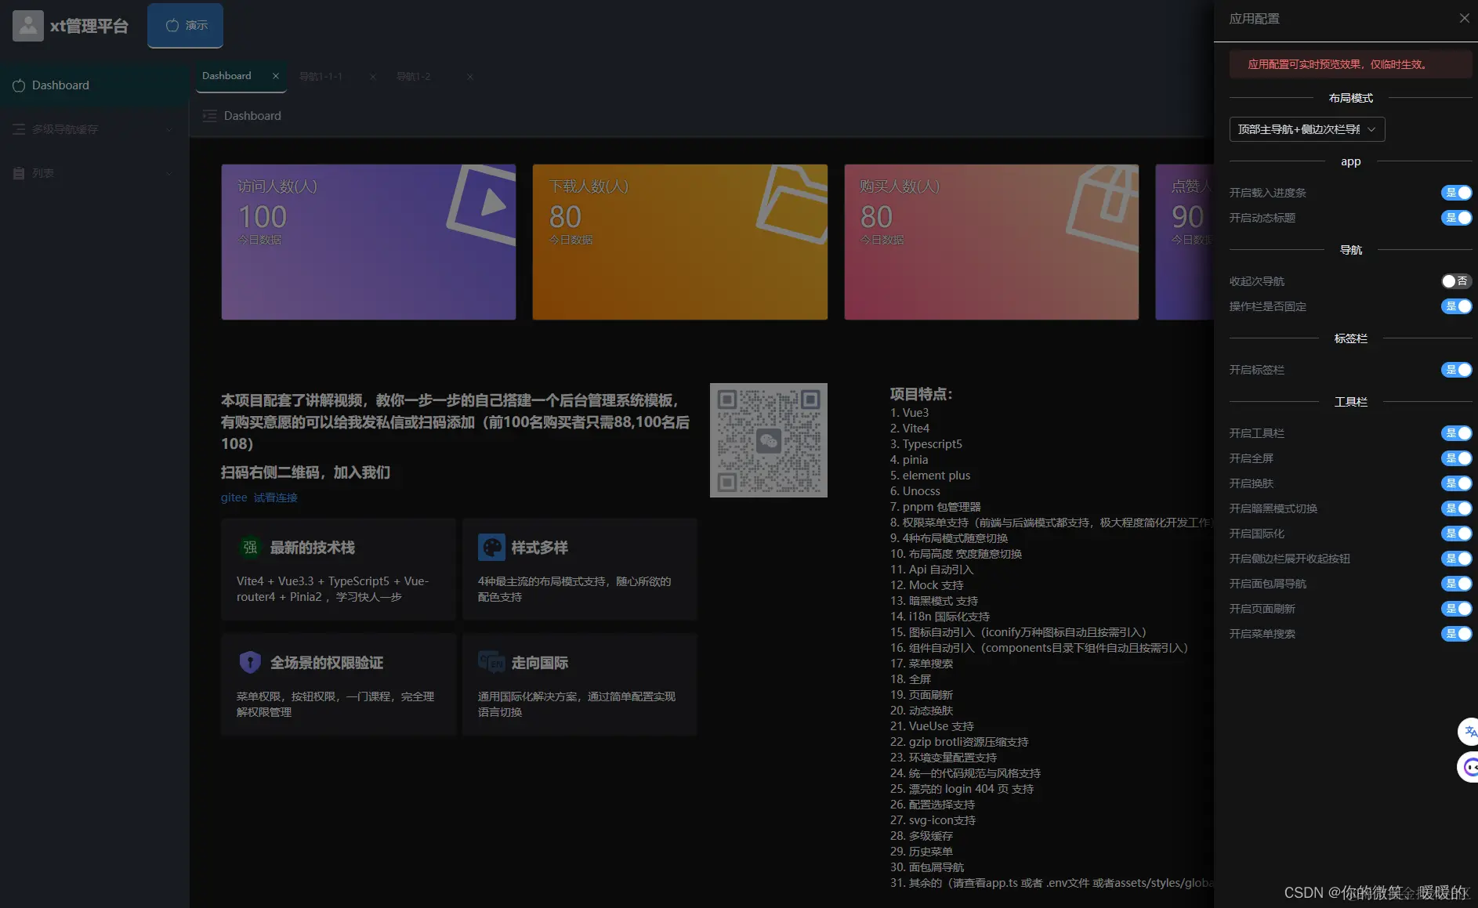Close the Dashboard tab
Screen dimensions: 1478x908
tap(276, 76)
